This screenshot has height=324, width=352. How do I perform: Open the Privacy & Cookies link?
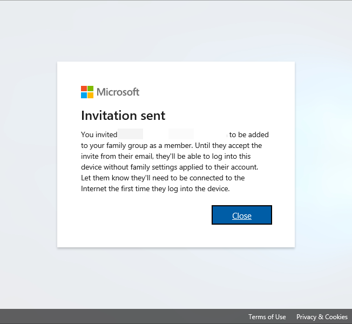pos(322,317)
